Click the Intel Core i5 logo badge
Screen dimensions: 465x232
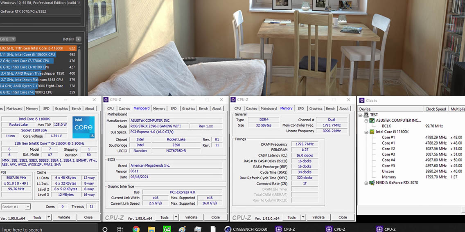pyautogui.click(x=83, y=128)
